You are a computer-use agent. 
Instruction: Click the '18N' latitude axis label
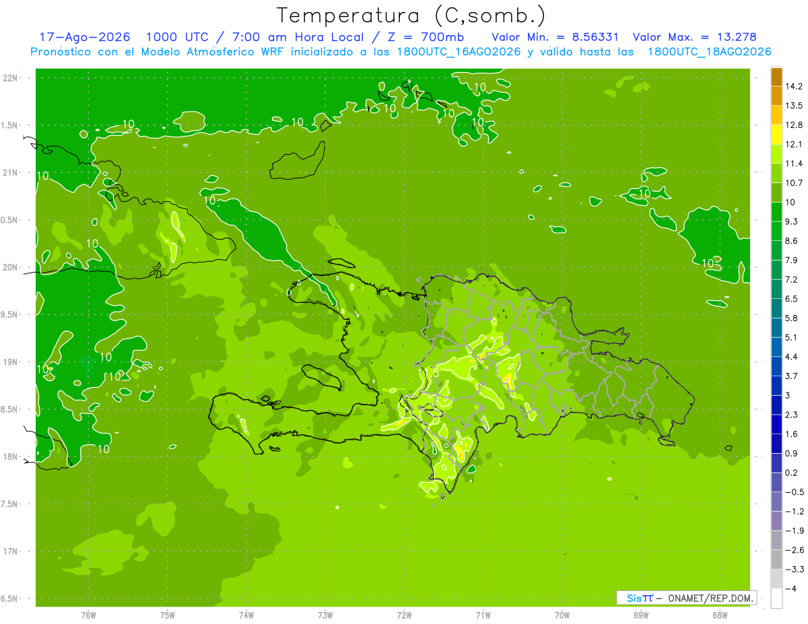10,456
